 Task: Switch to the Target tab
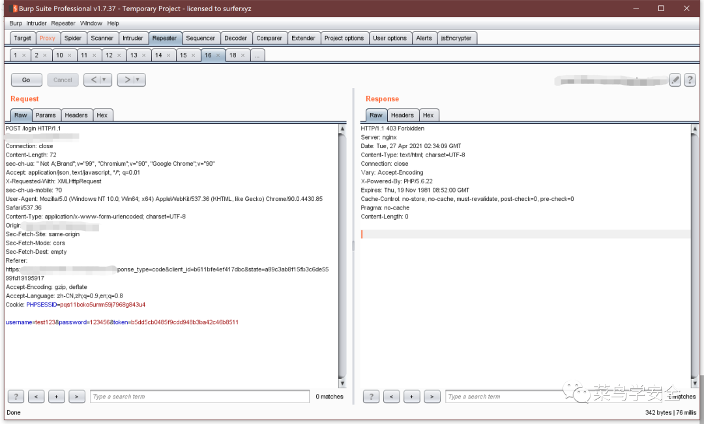22,38
